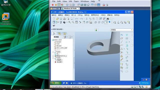Select the Extrude tool in right toolbar
Viewport: 160px width, 90px height.
pos(127,57)
